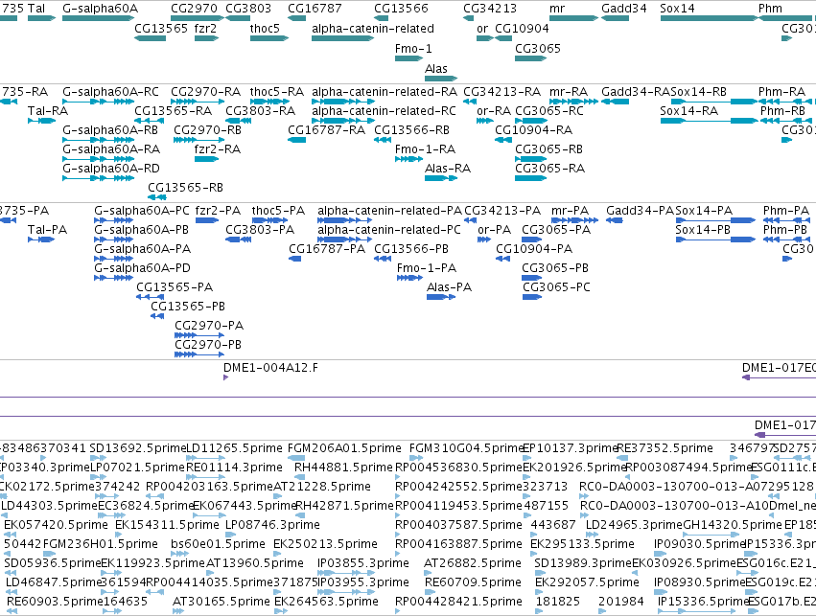Click the thoc5 gene label
This screenshot has width=816, height=616.
pos(265,29)
